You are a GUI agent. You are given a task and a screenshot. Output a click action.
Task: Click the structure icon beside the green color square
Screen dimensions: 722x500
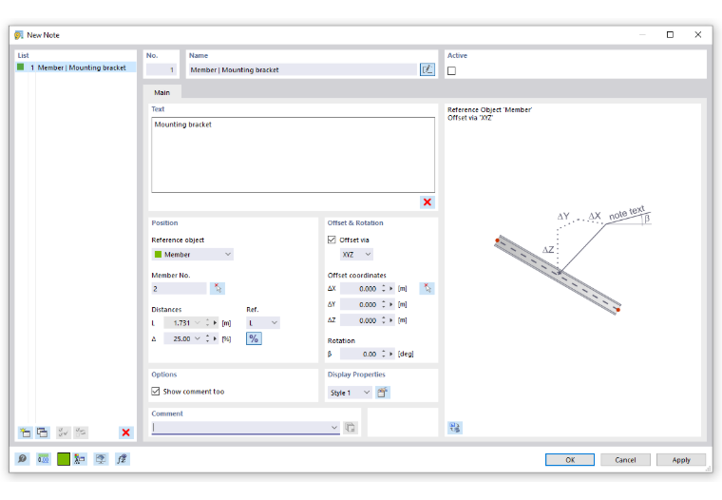coord(80,459)
